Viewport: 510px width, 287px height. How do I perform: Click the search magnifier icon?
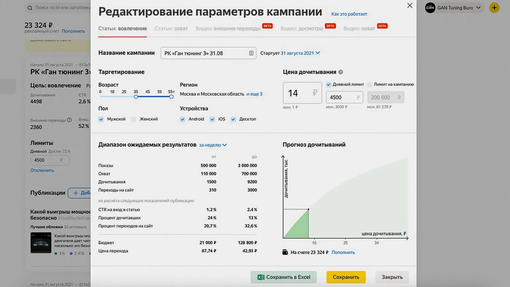(x=30, y=8)
